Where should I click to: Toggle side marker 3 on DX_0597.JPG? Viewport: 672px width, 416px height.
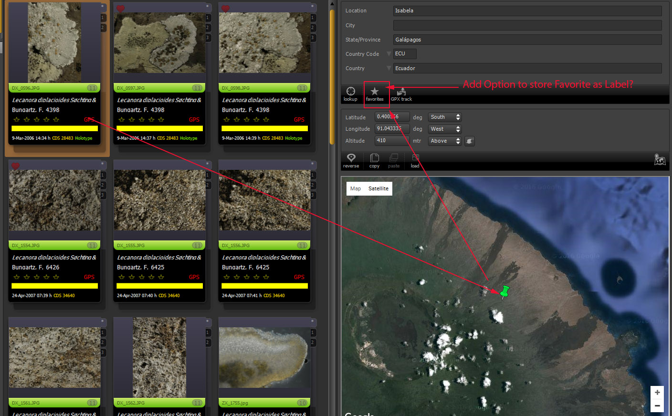[x=208, y=38]
